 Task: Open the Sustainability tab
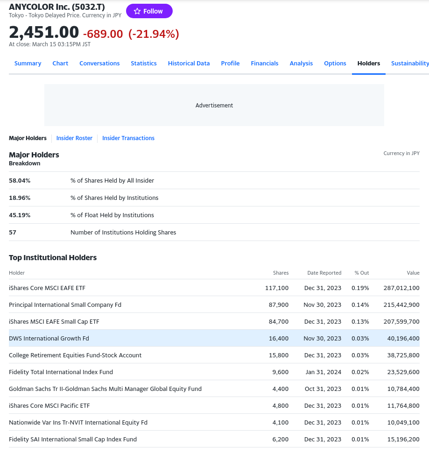click(409, 64)
